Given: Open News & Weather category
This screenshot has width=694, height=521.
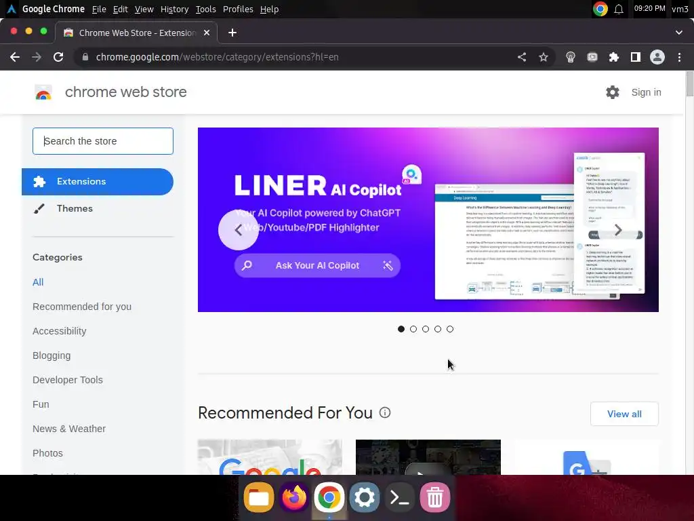Looking at the screenshot, I should [x=69, y=429].
